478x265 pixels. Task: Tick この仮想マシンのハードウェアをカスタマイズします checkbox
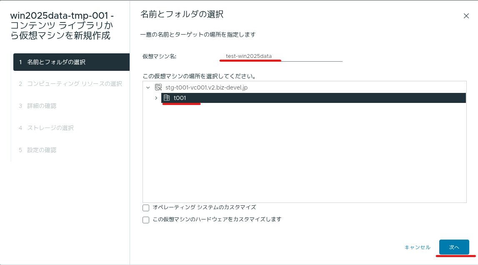tap(146, 220)
